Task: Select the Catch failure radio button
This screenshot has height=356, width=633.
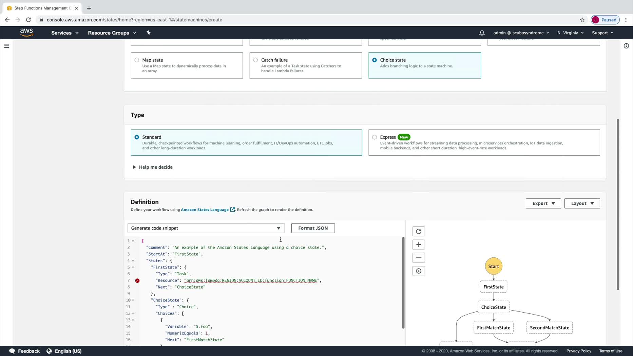Action: 255,60
